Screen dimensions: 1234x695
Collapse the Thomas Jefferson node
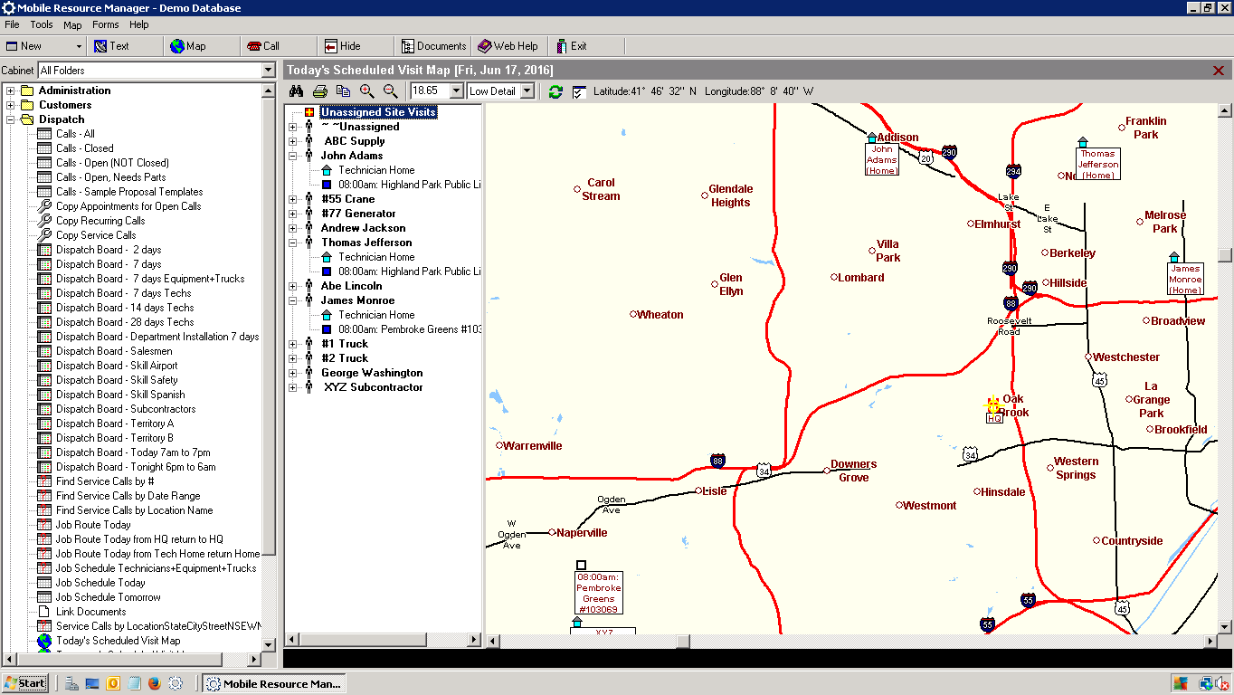click(293, 243)
